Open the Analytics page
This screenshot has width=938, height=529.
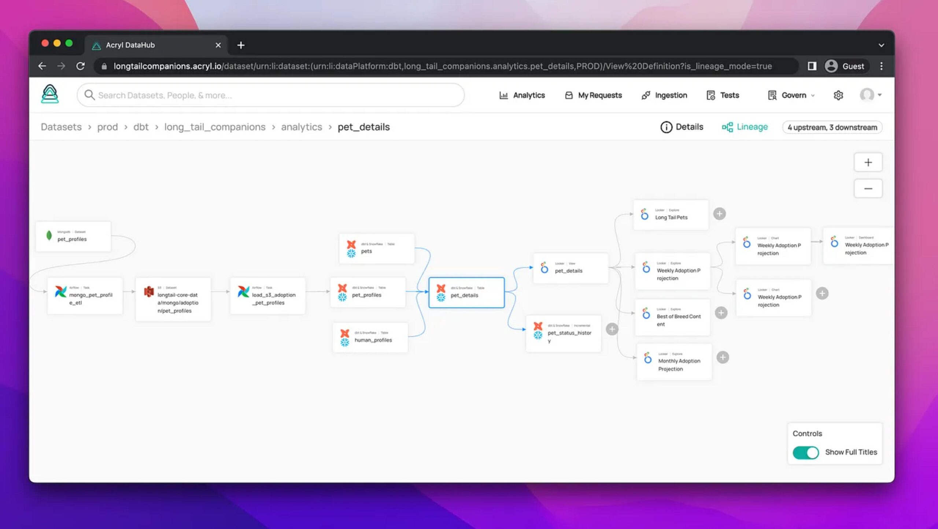tap(522, 95)
